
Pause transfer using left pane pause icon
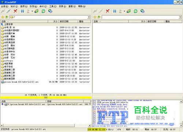(22, 11)
